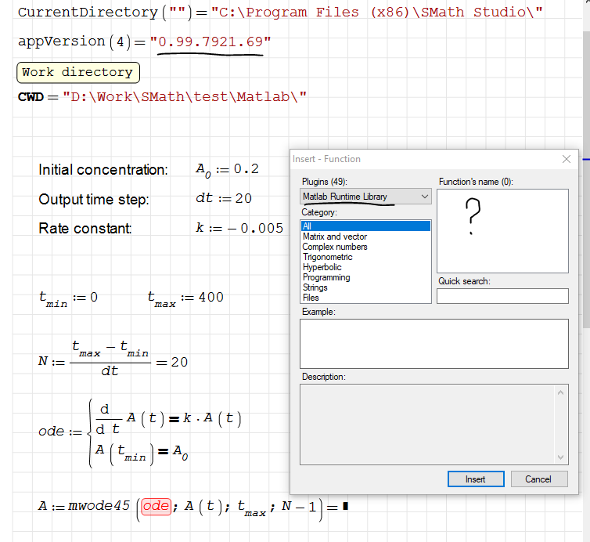This screenshot has width=590, height=542.
Task: Select the 'Strings' category
Action: coord(315,287)
